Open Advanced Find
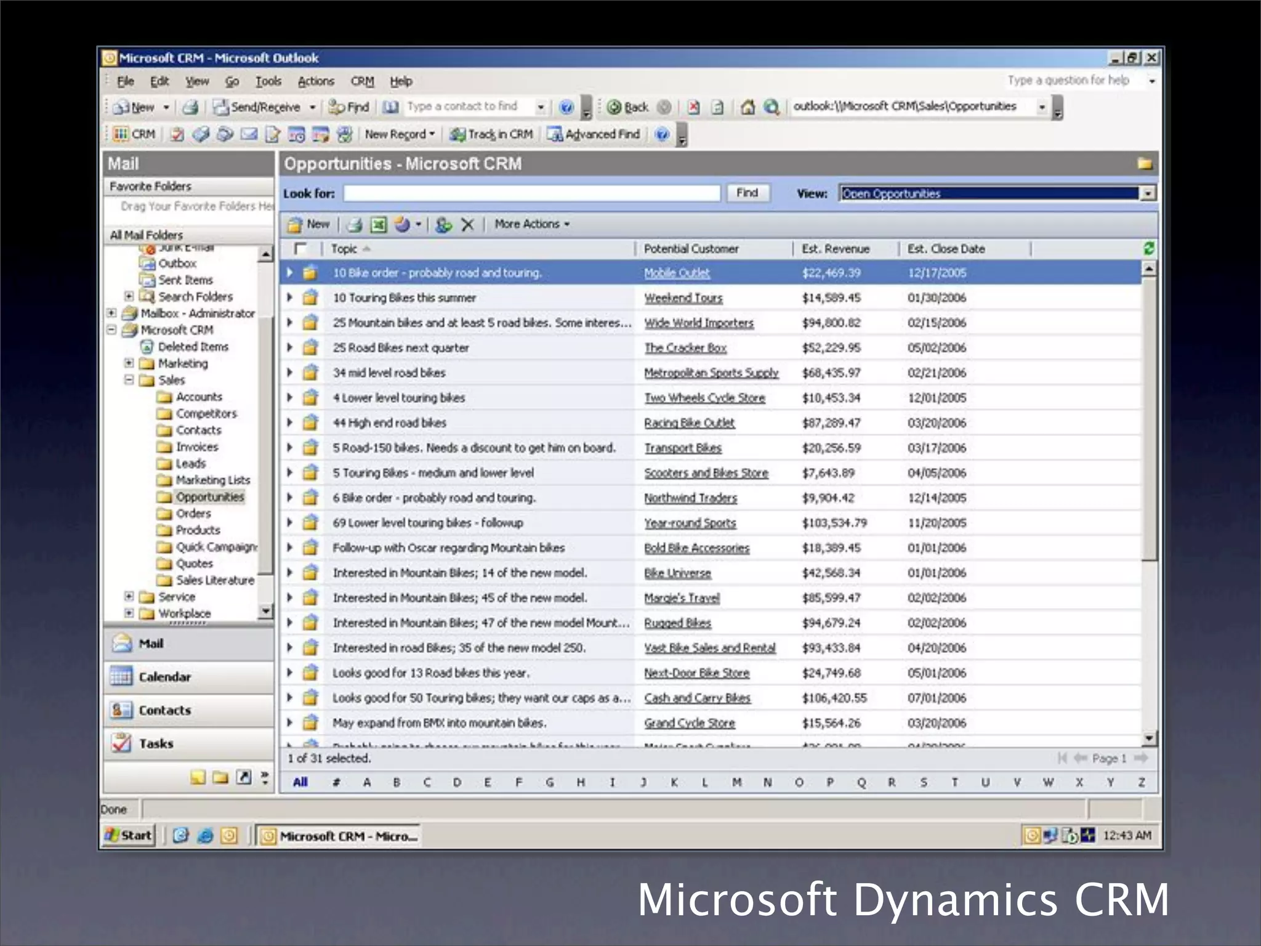This screenshot has width=1261, height=946. [x=594, y=134]
